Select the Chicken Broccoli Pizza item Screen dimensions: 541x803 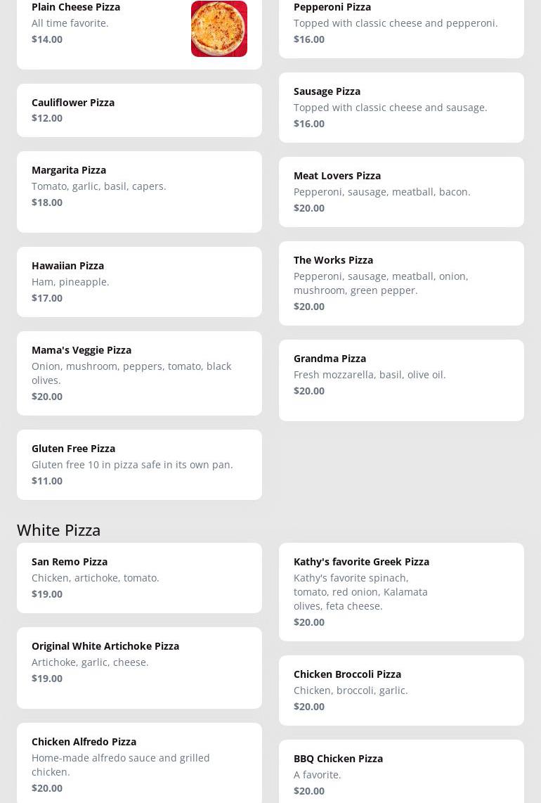click(400, 690)
